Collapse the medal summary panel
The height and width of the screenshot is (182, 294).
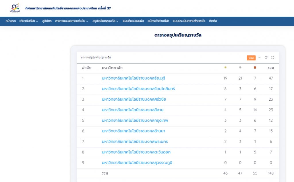point(260,58)
